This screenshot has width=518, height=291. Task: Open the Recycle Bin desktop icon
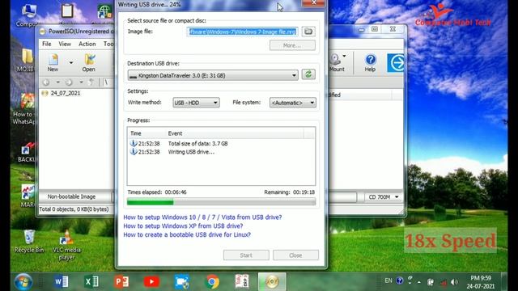[29, 242]
